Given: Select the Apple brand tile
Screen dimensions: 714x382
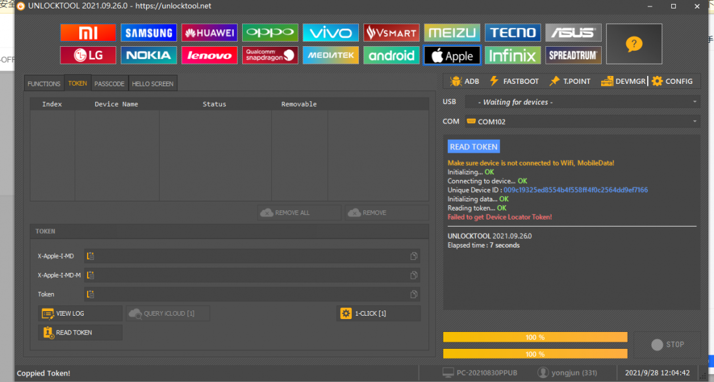Looking at the screenshot, I should point(452,55).
